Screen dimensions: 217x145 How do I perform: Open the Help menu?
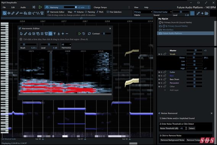[x=146, y=7]
